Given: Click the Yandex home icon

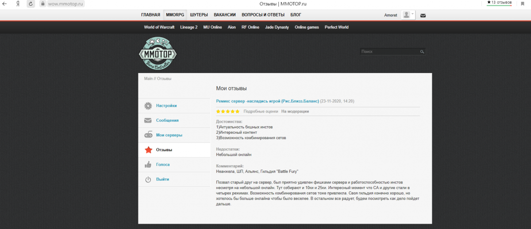Looking at the screenshot, I should pyautogui.click(x=17, y=4).
